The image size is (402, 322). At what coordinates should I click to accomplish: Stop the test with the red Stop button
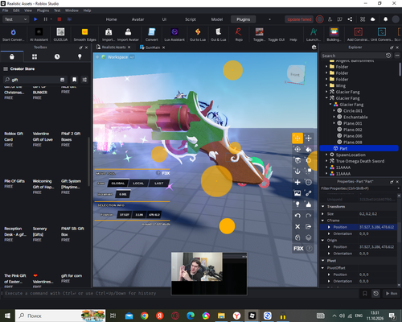click(59, 19)
